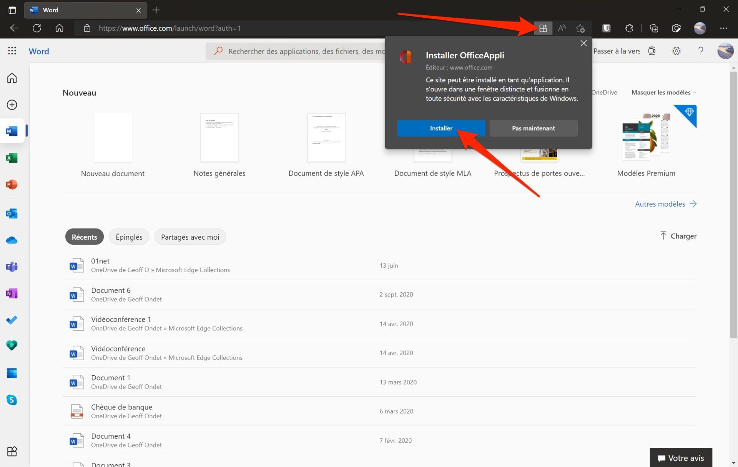Dismiss the install prompt with Pas maintenant
Image resolution: width=738 pixels, height=467 pixels.
(x=534, y=128)
